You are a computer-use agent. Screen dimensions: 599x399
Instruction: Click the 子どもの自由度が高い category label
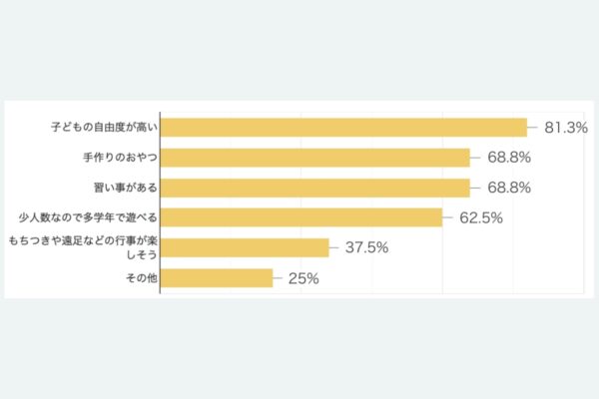tap(104, 127)
